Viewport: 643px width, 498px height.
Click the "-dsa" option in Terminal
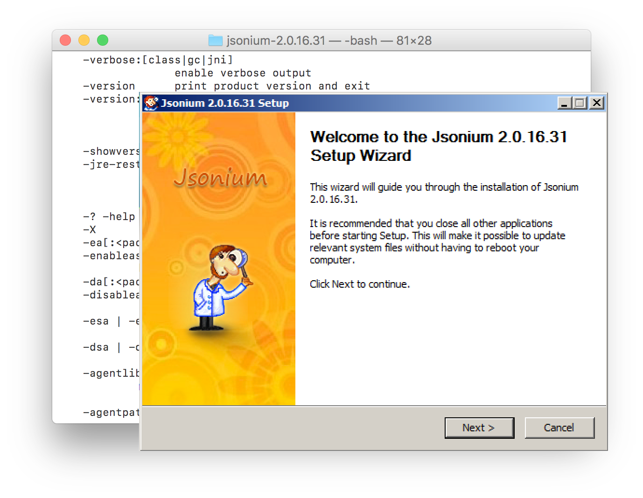(96, 347)
